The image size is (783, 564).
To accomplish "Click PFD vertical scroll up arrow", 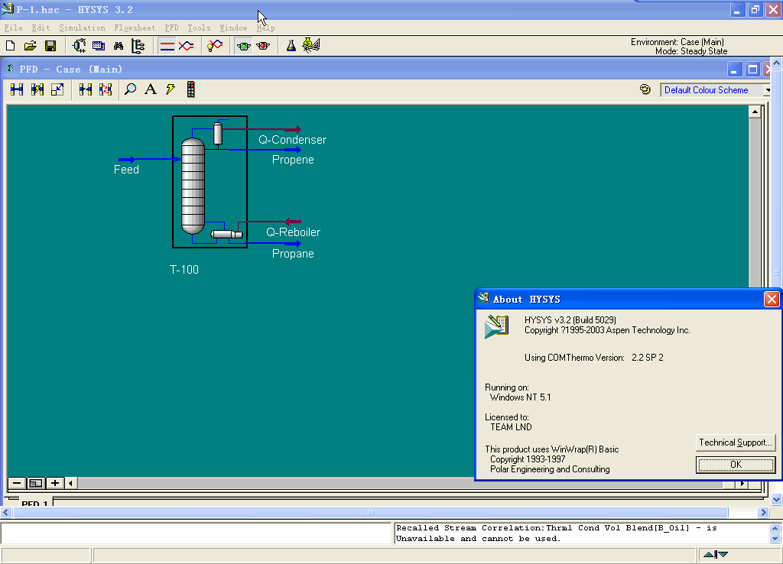I will [755, 112].
